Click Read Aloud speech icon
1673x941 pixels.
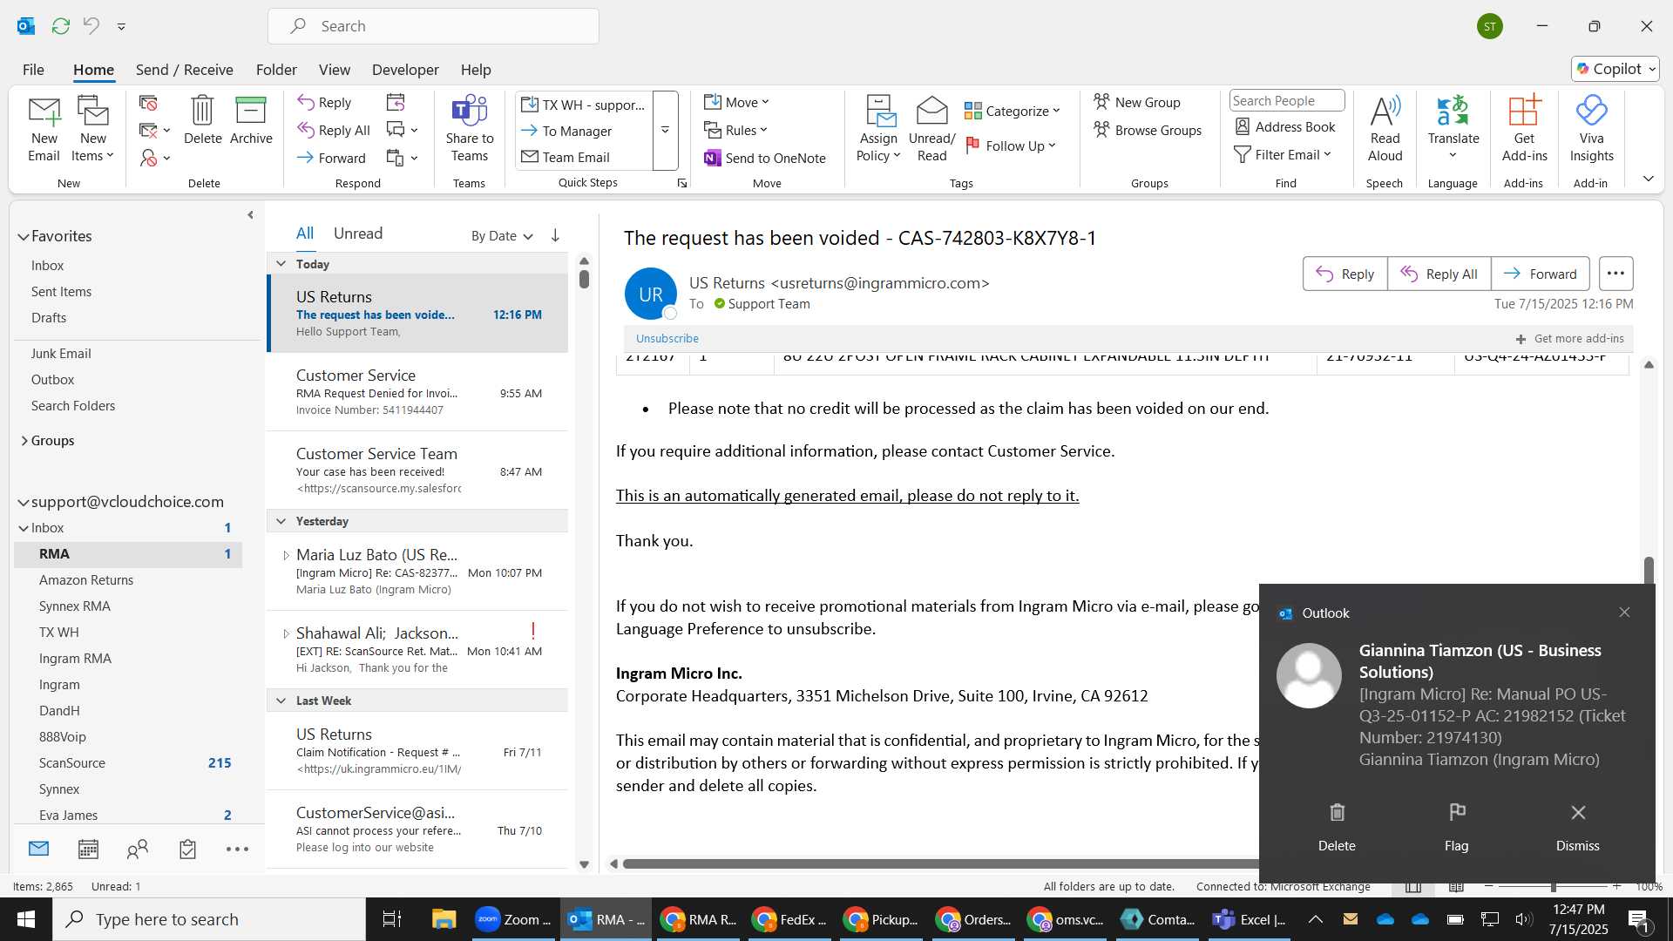coord(1385,129)
